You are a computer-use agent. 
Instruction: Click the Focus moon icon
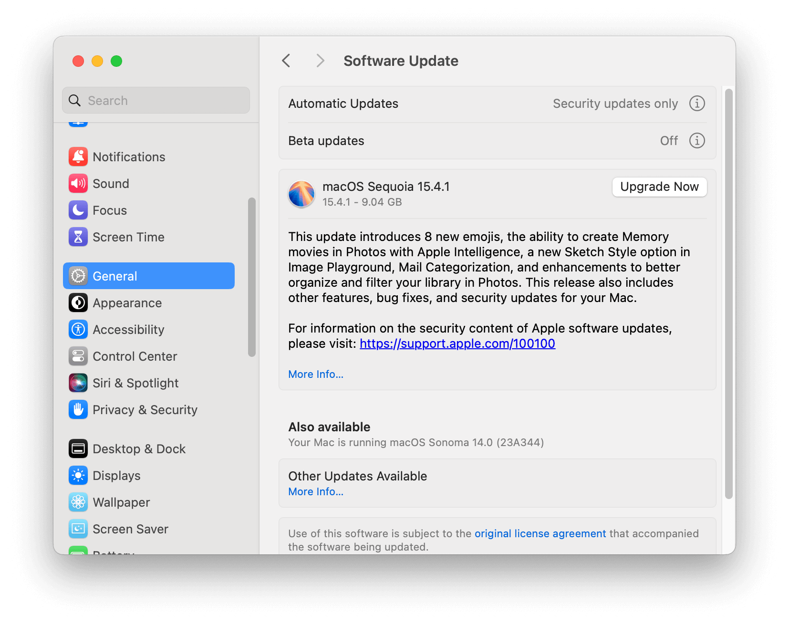pos(78,210)
